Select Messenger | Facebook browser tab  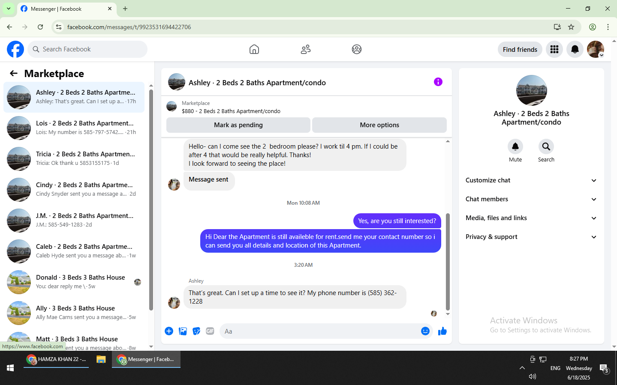pyautogui.click(x=66, y=9)
